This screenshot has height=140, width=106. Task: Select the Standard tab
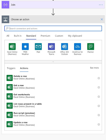pyautogui.click(x=31, y=36)
